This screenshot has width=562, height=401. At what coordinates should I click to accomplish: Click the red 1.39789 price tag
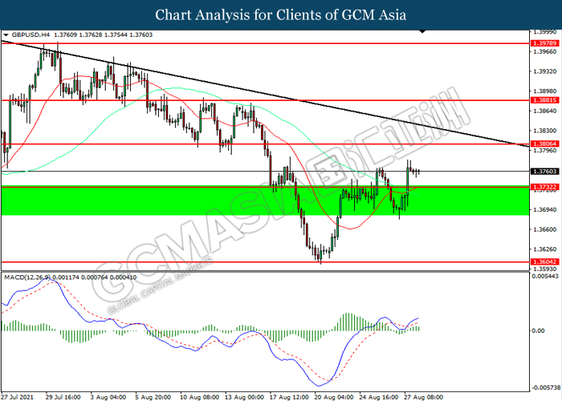[542, 42]
